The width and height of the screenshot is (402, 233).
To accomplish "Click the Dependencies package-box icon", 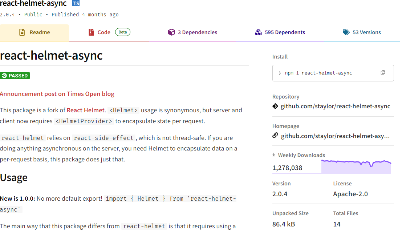I will [x=171, y=32].
